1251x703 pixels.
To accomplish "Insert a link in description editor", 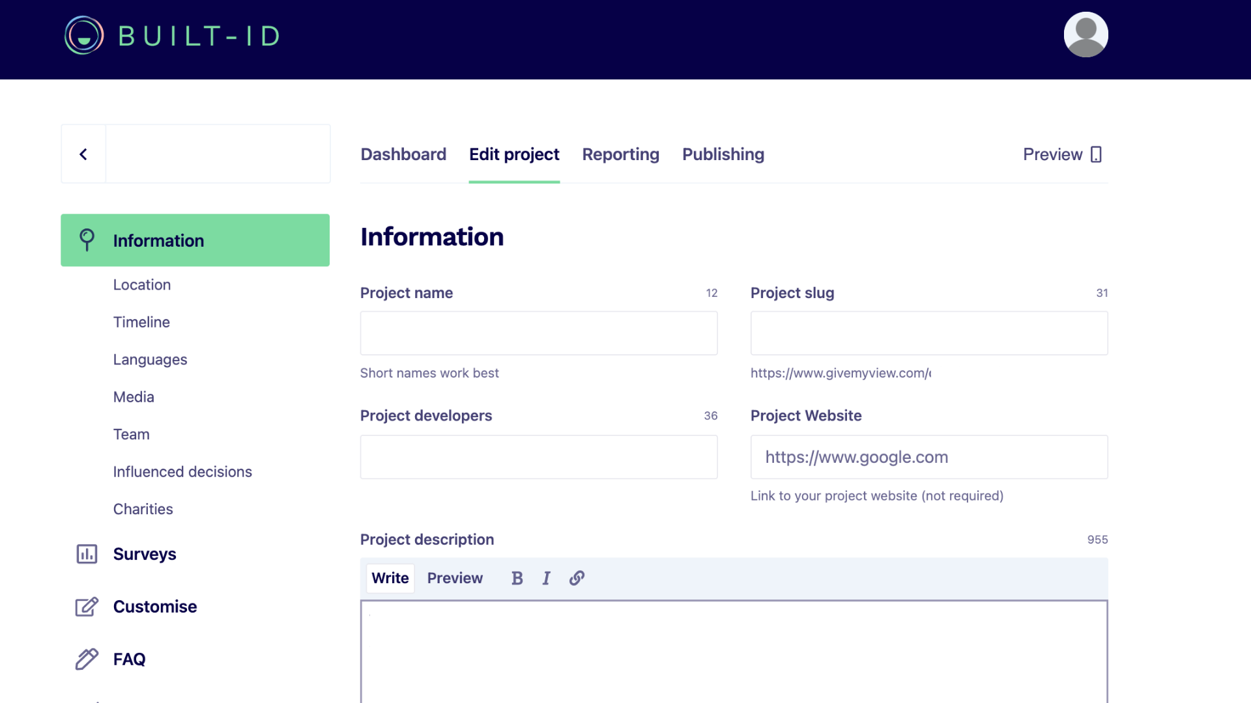I will point(577,578).
